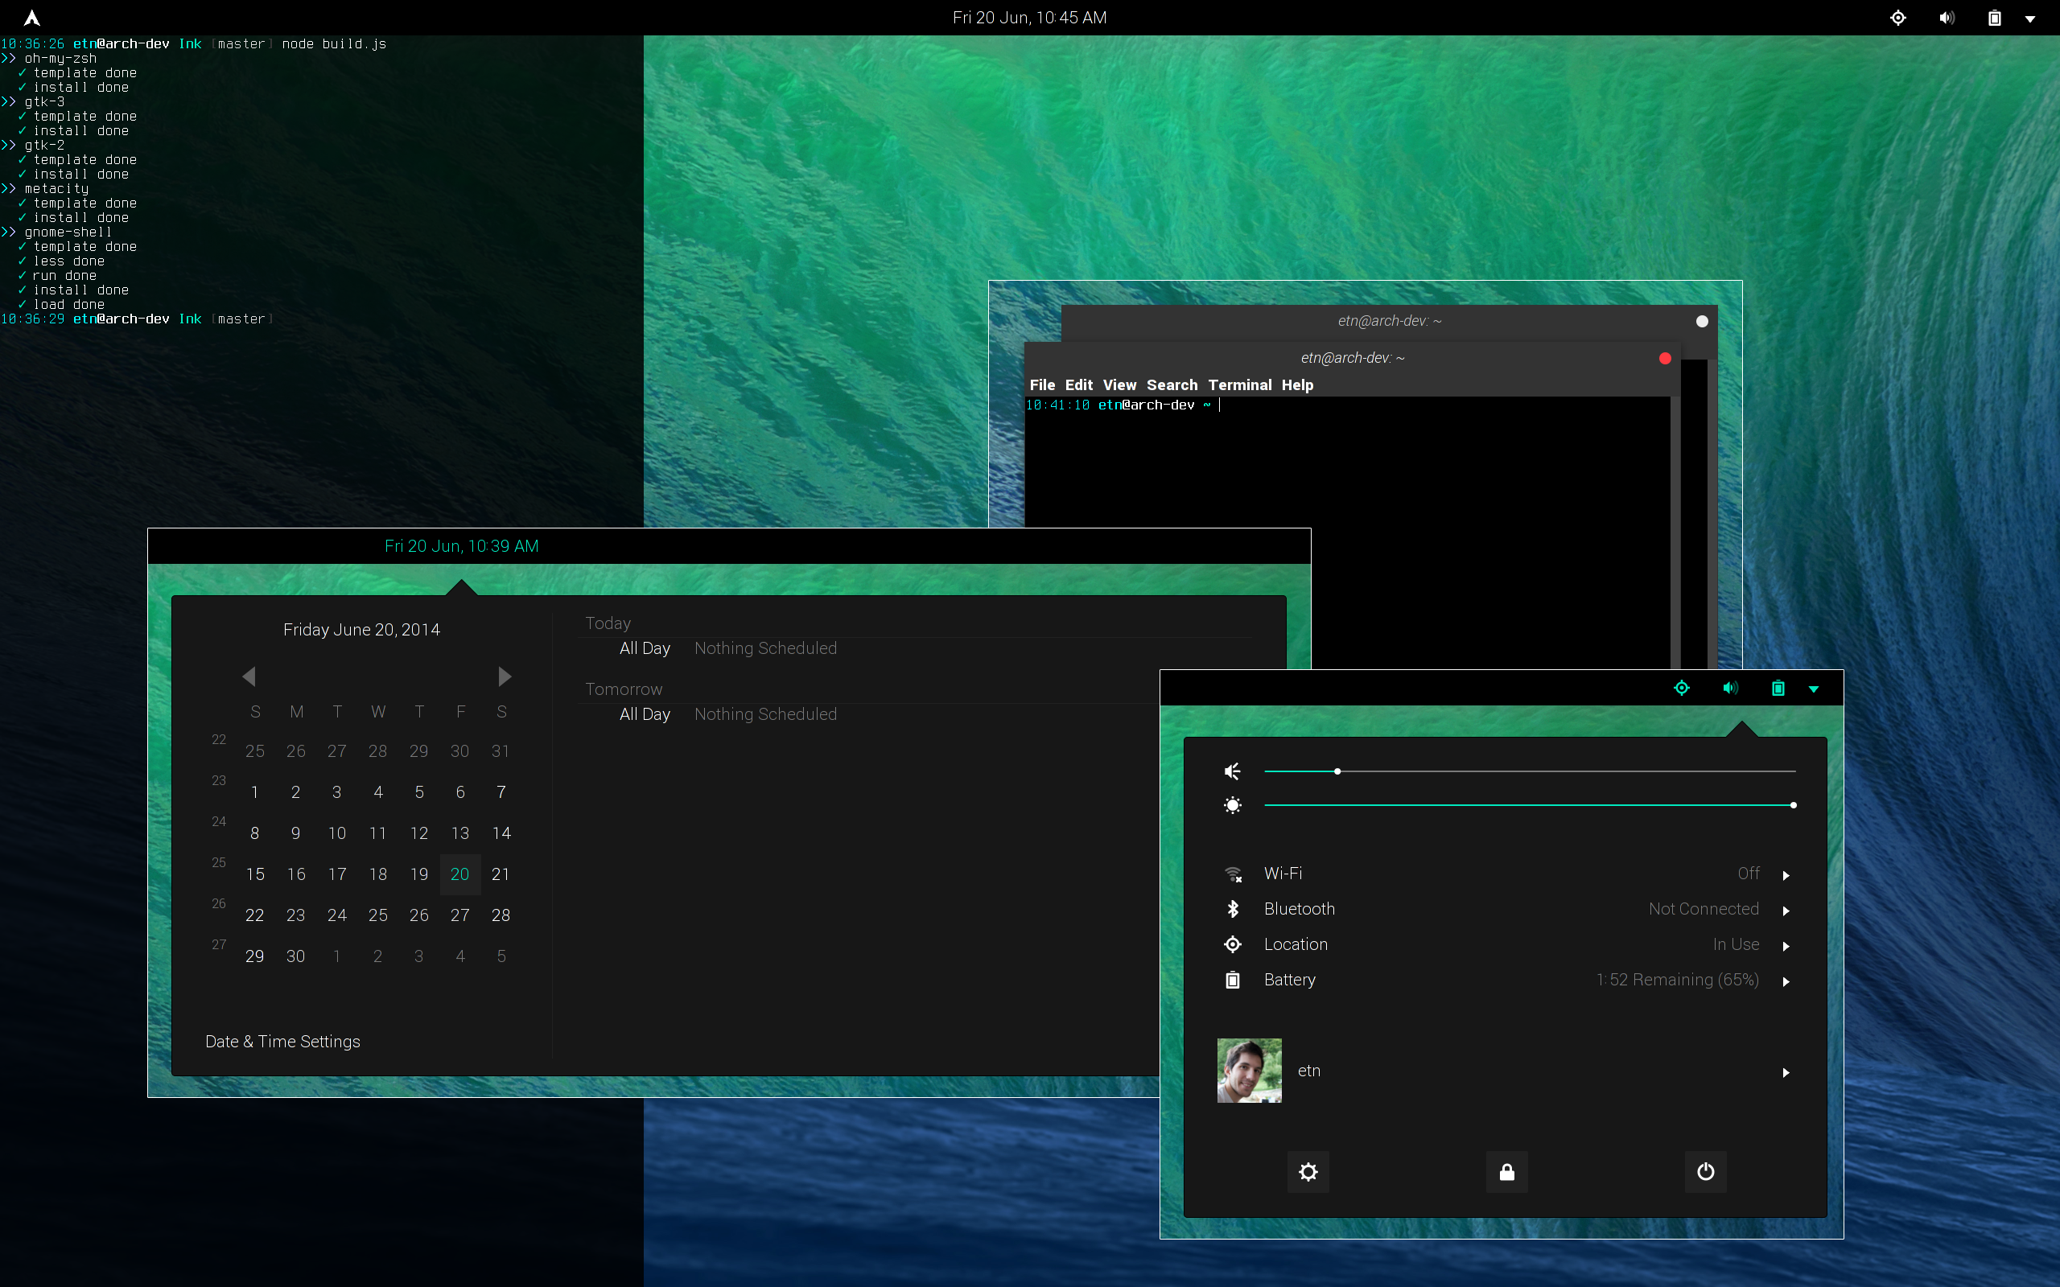Click the speaker mute icon beside volume slider
Viewport: 2060px width, 1287px height.
1232,771
